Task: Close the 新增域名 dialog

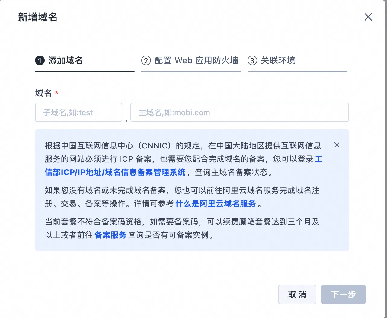Action: coord(368,17)
